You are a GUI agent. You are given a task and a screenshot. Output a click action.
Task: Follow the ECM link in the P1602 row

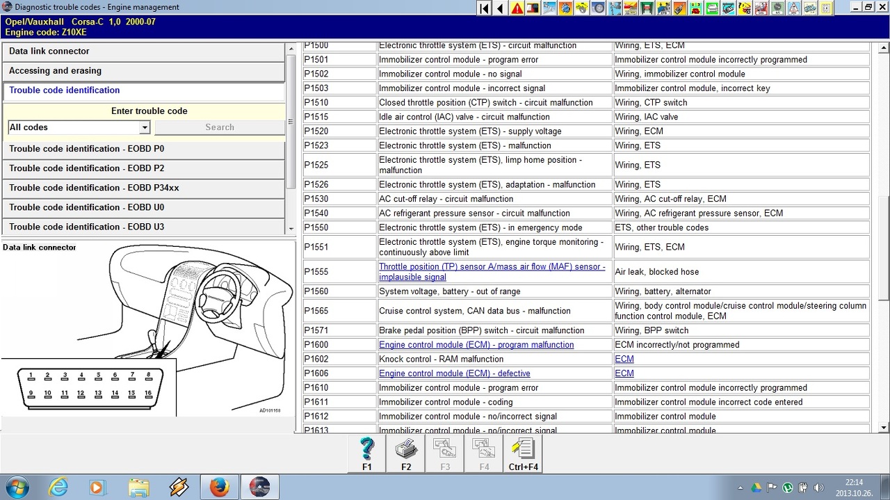point(624,359)
